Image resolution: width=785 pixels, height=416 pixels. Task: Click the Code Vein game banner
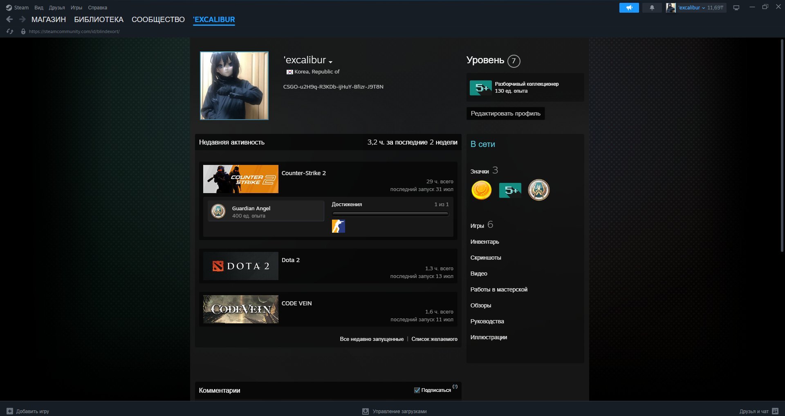coord(241,309)
